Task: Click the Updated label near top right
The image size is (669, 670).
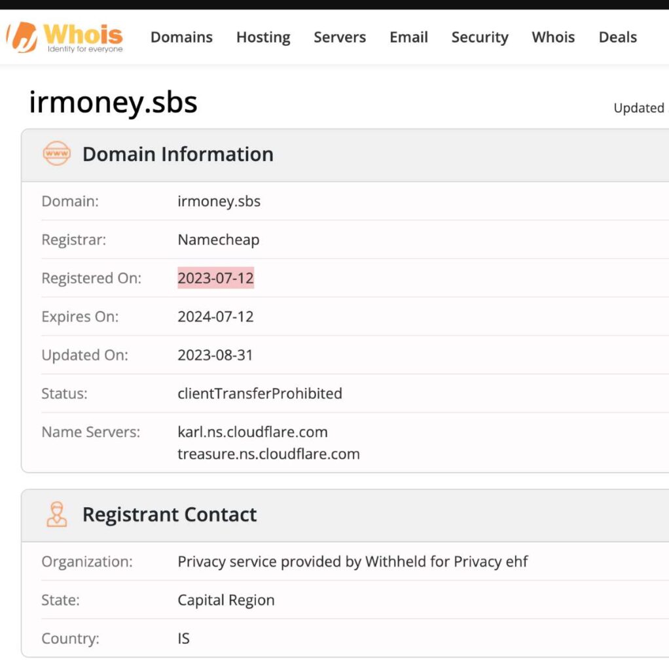Action: [638, 108]
